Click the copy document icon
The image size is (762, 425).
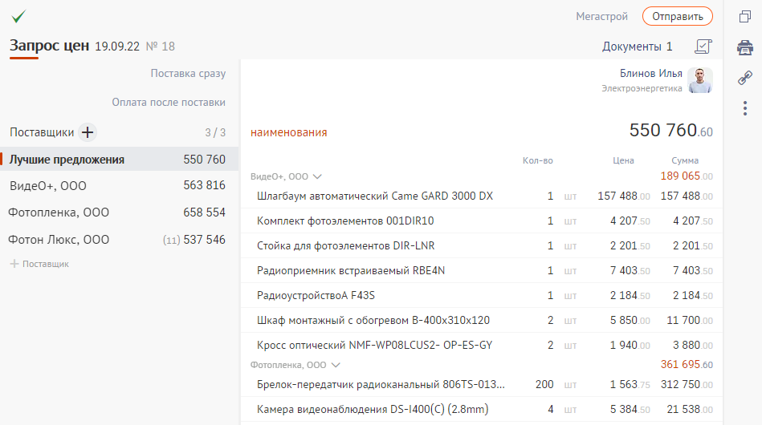coord(744,17)
